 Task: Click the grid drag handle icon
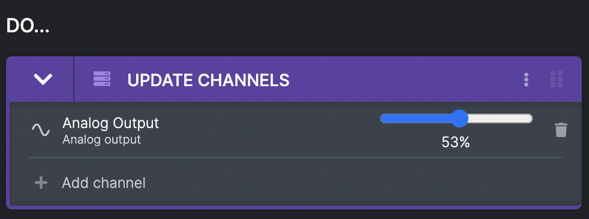tap(557, 79)
